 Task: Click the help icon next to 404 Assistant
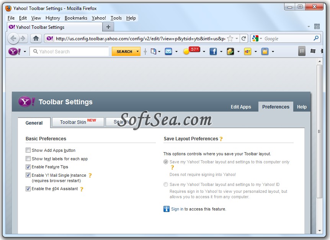pyautogui.click(x=82, y=189)
